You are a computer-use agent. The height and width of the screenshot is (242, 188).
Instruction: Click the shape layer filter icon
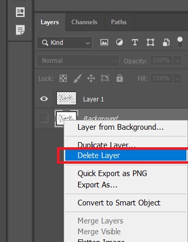151,42
